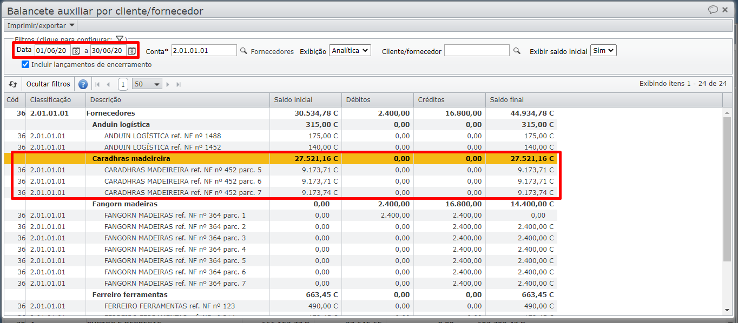Open the Imprimir/exportar menu
This screenshot has height=323, width=738.
coord(41,25)
